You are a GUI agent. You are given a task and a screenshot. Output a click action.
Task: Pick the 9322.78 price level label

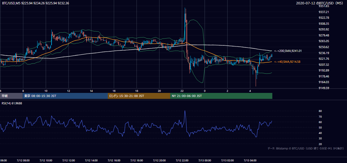324,18
